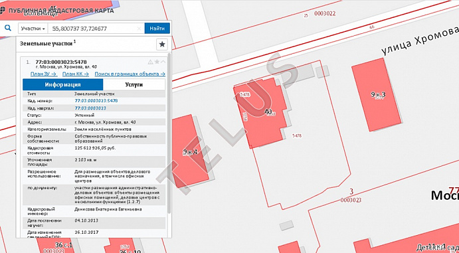
Task: Select building 9 к.4 on the map
Action: click(190, 151)
